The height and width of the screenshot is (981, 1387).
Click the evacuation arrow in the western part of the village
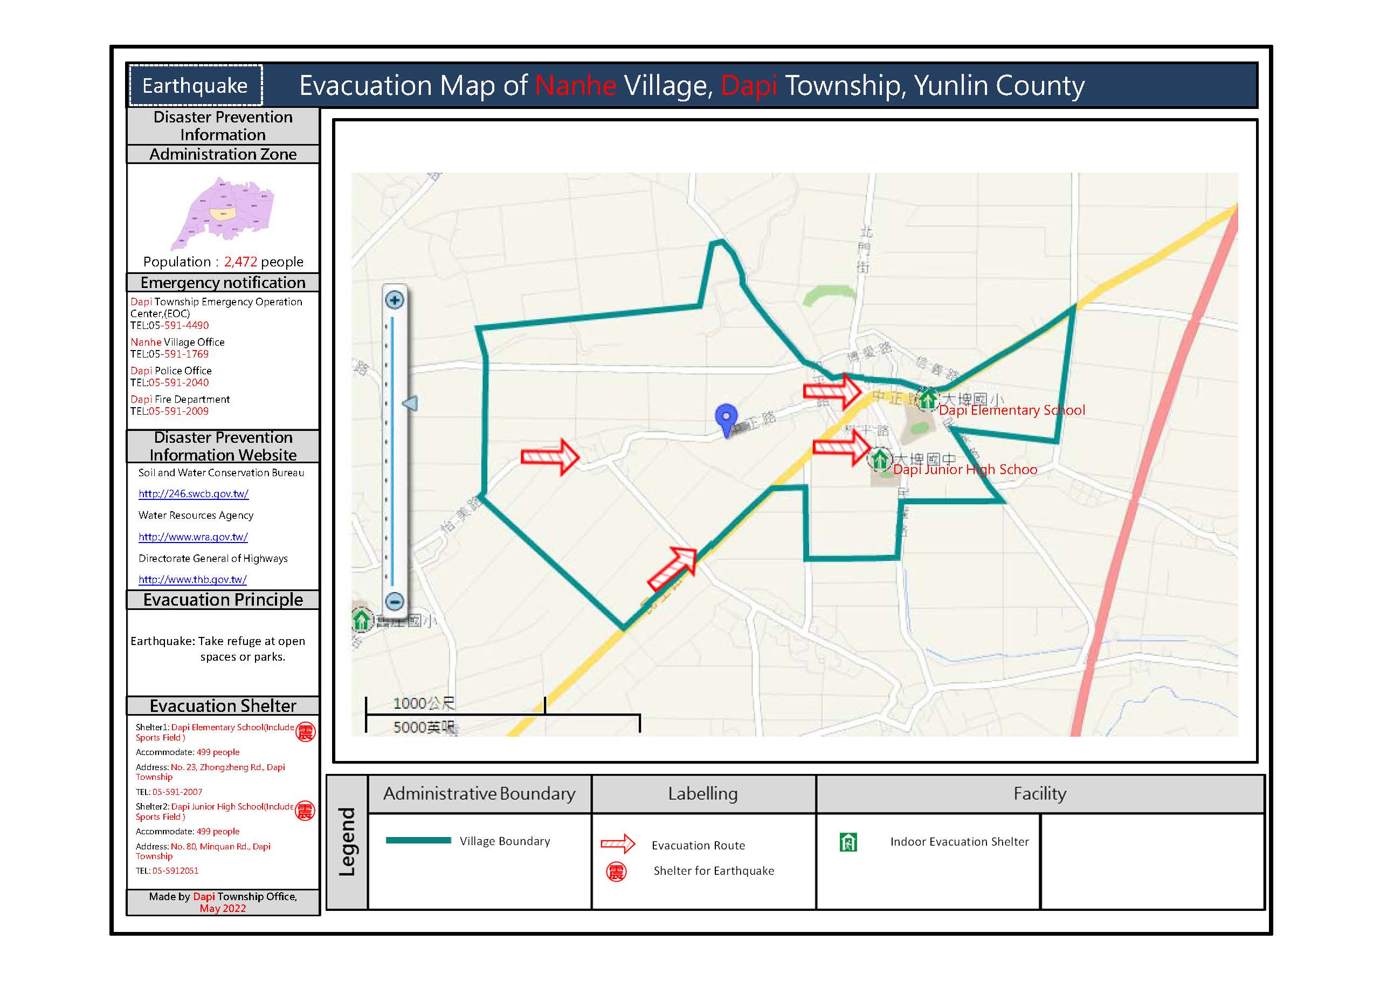coord(550,457)
